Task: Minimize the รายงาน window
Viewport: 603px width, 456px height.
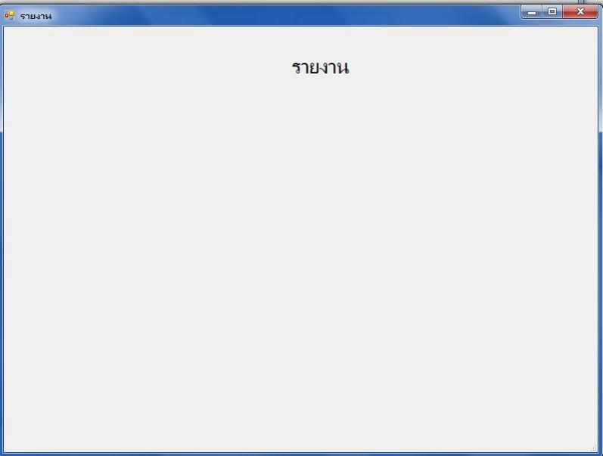Action: point(532,12)
